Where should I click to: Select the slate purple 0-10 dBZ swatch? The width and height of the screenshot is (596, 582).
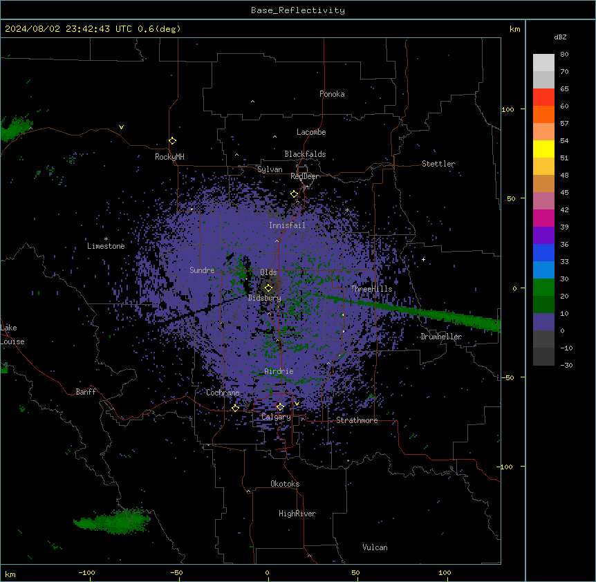(x=543, y=322)
